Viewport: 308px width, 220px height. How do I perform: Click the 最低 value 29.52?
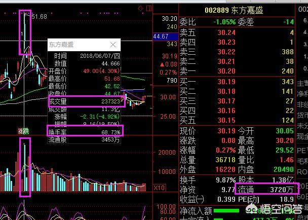click(285, 150)
